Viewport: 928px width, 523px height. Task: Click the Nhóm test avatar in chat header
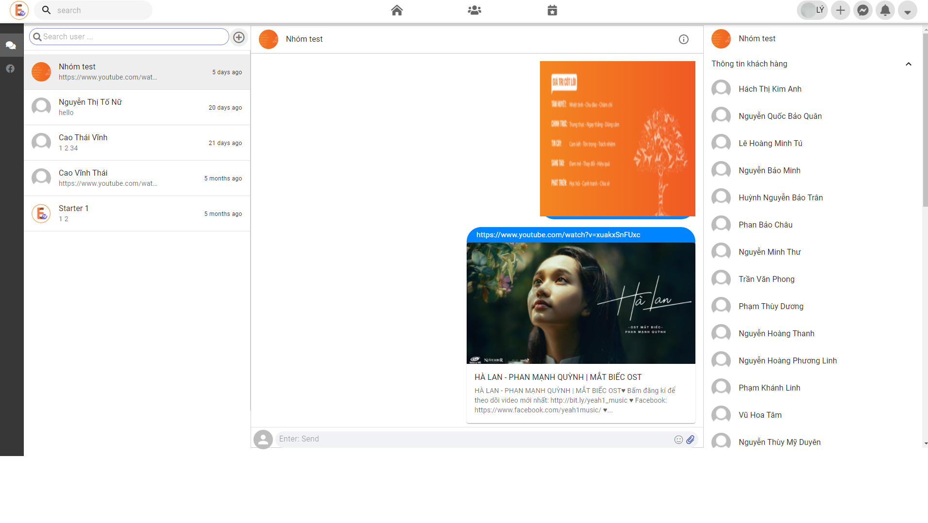269,39
